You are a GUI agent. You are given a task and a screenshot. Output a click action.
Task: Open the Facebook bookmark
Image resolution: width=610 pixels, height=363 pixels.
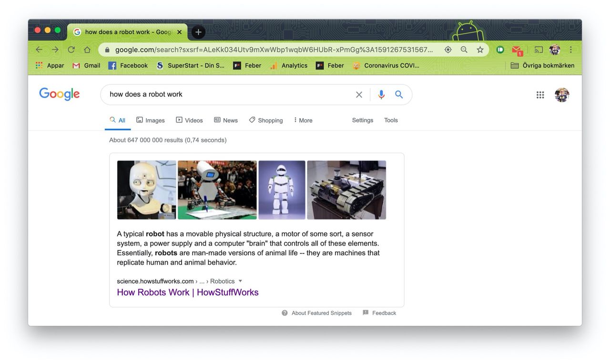click(128, 65)
